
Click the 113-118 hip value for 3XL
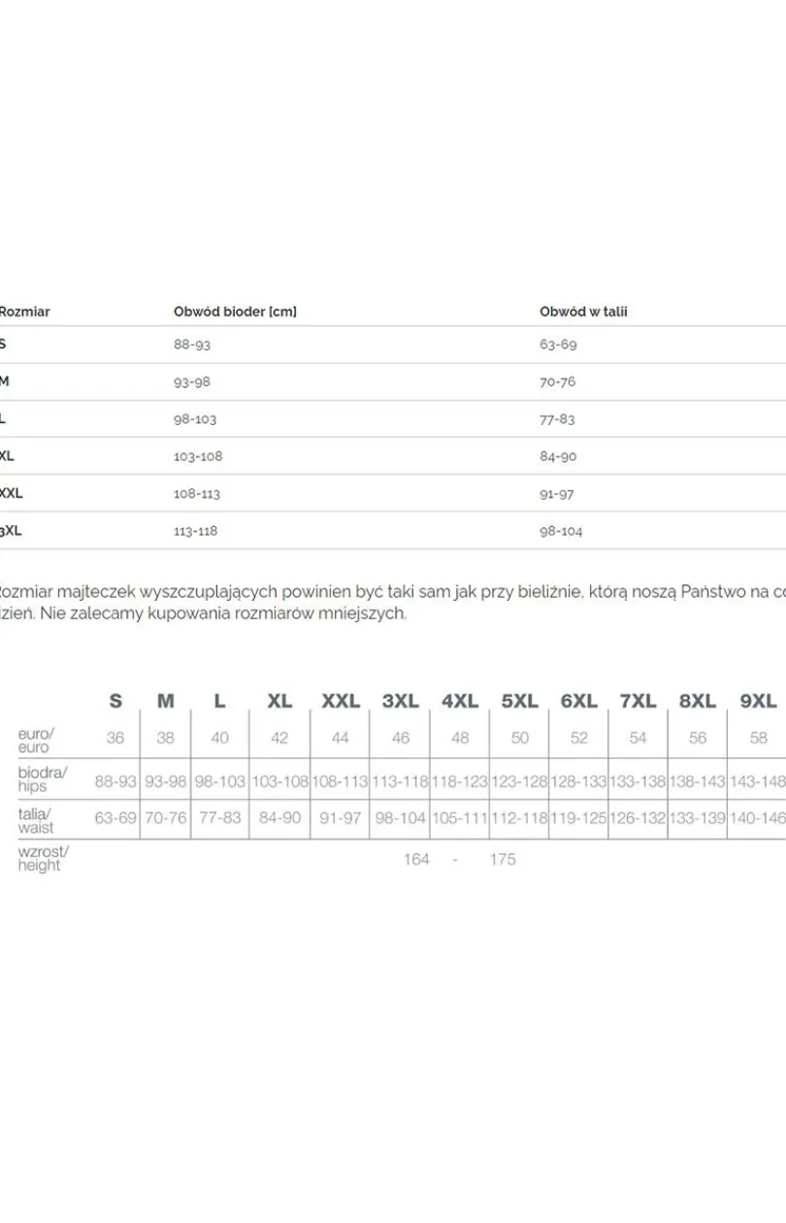tap(196, 531)
